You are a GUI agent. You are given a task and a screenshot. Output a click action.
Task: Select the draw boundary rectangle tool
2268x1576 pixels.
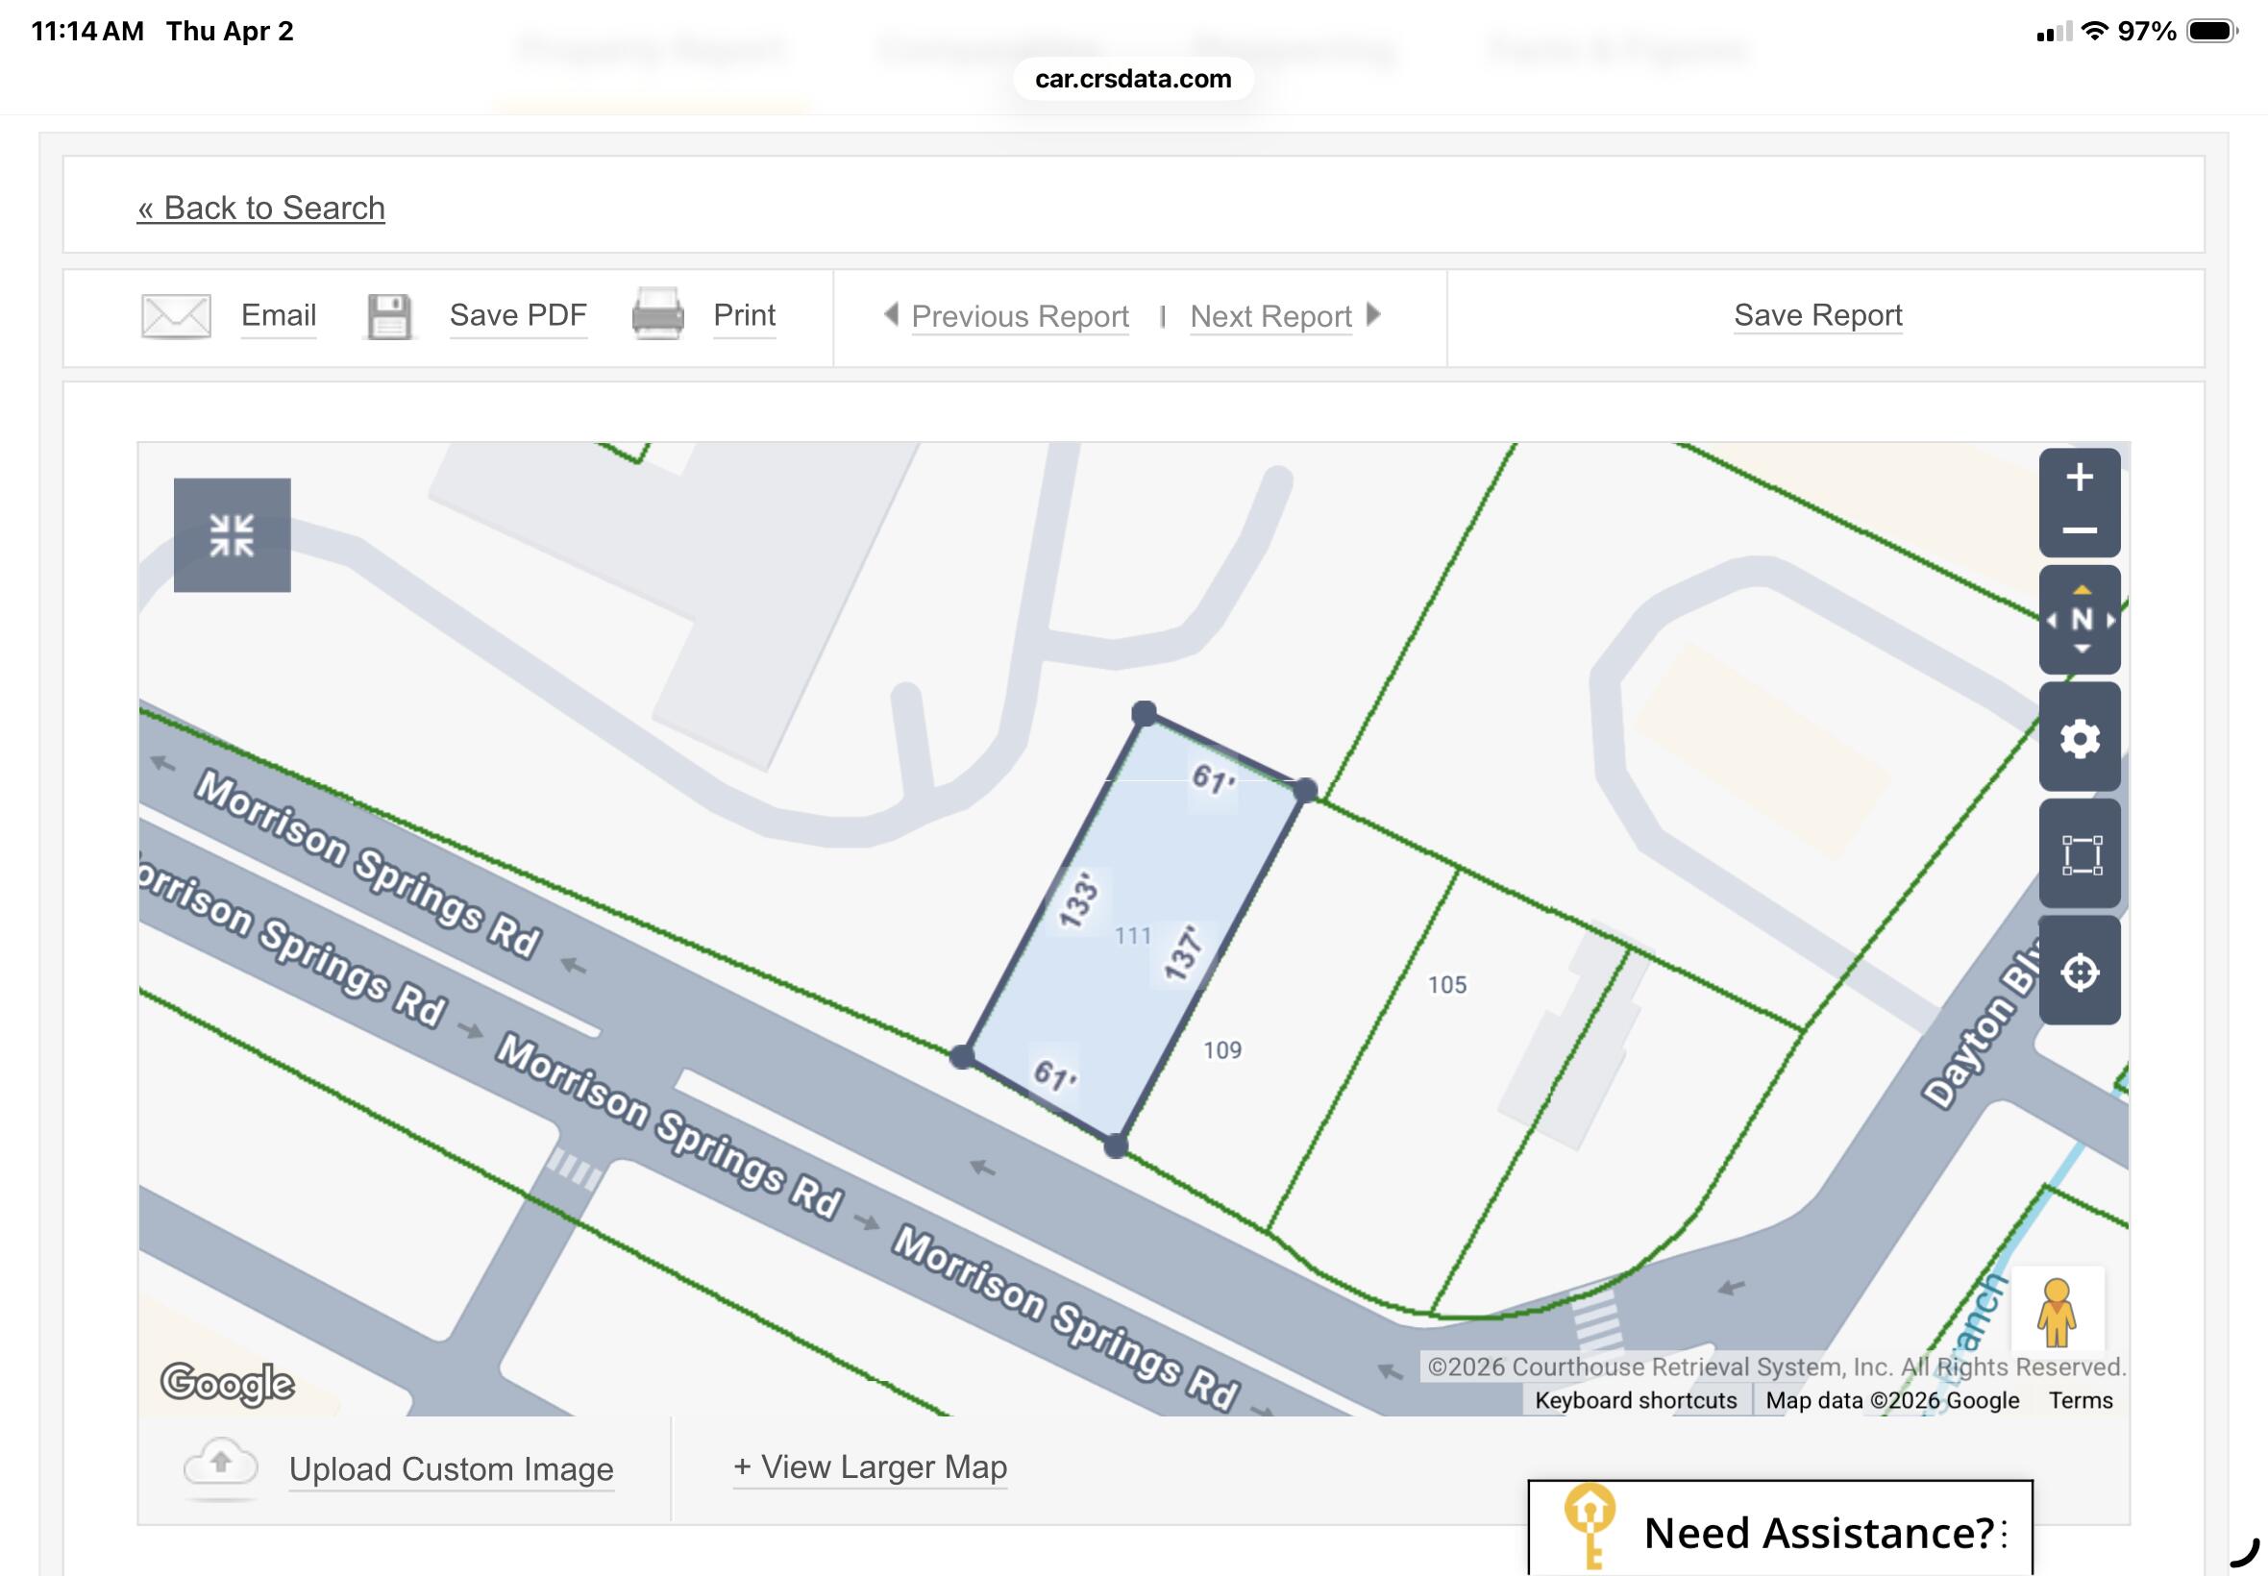click(x=2080, y=854)
